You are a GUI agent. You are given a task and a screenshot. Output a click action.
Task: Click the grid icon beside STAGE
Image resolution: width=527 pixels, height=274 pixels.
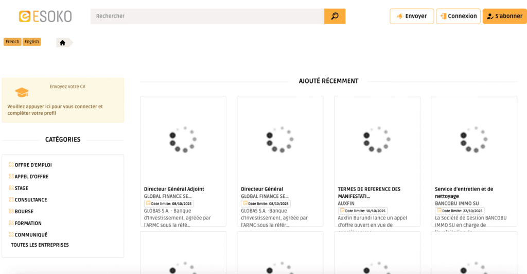coord(11,188)
